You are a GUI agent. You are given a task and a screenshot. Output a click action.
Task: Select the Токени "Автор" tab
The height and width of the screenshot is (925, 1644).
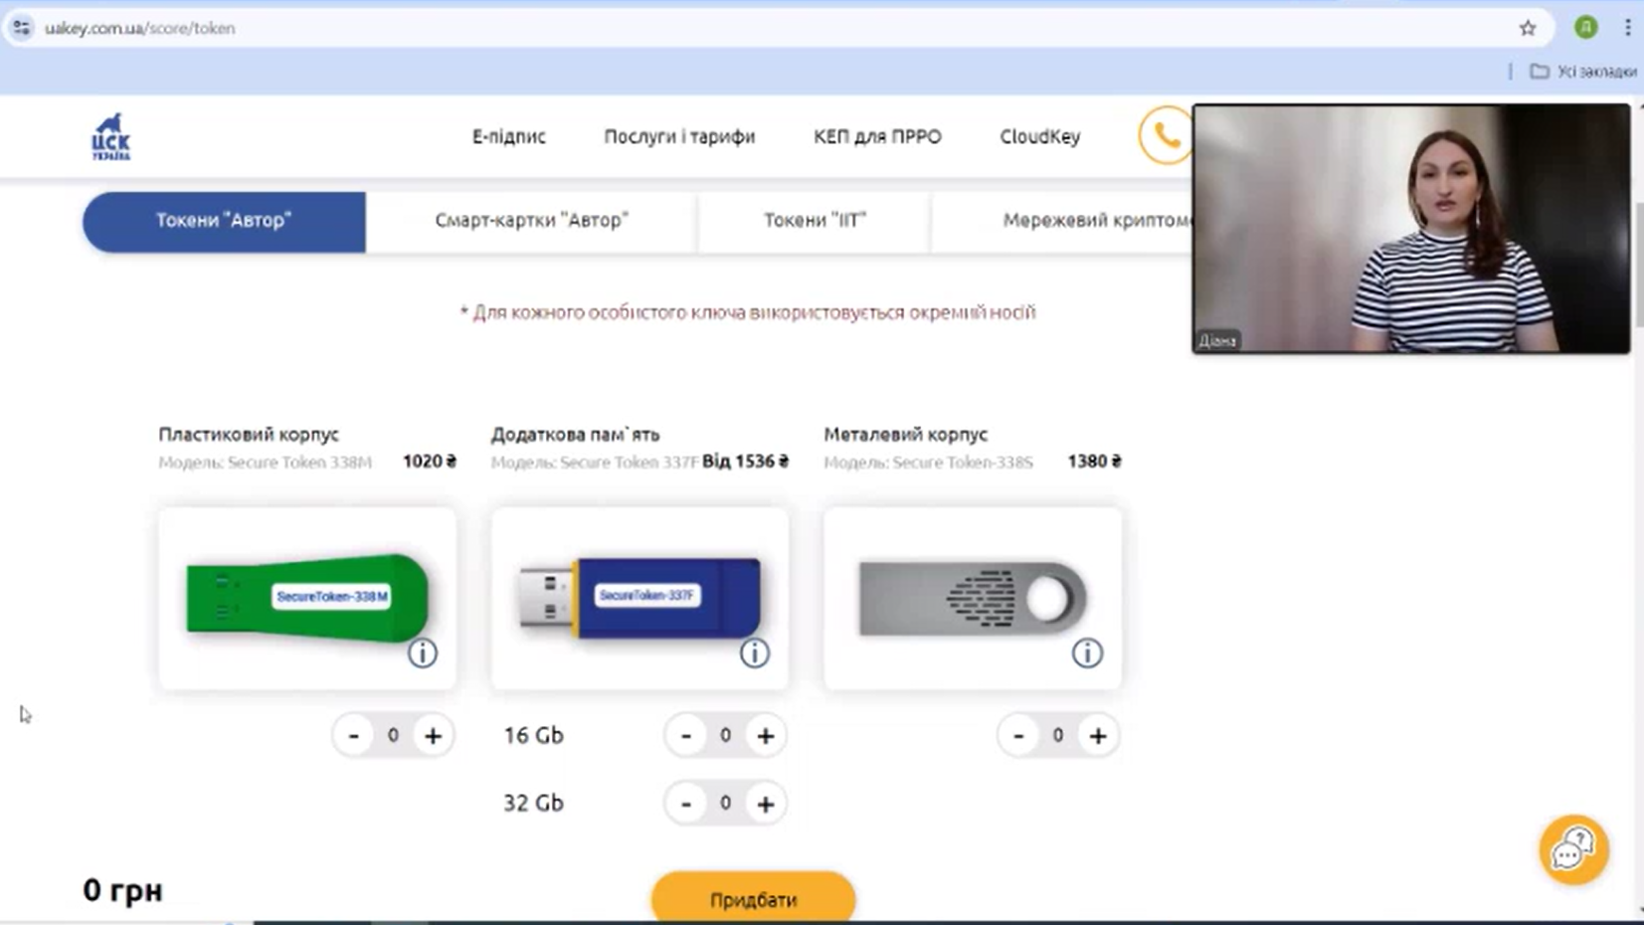224,221
